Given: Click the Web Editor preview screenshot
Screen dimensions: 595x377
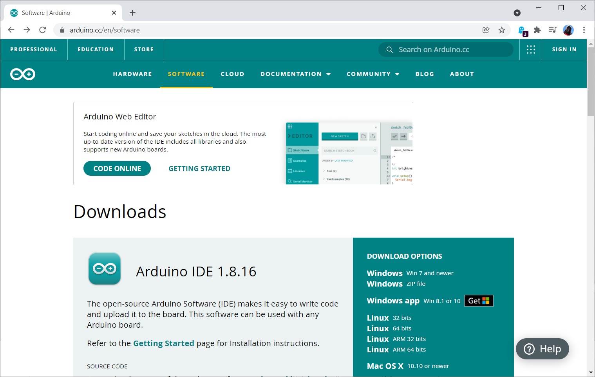Looking at the screenshot, I should [349, 153].
